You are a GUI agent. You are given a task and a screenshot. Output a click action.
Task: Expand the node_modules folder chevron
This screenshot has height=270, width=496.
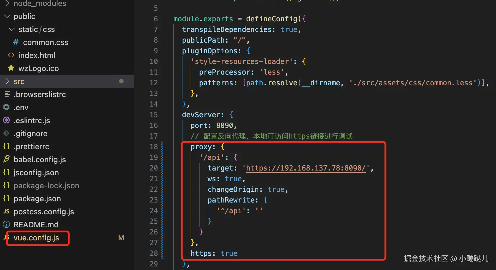[7, 3]
